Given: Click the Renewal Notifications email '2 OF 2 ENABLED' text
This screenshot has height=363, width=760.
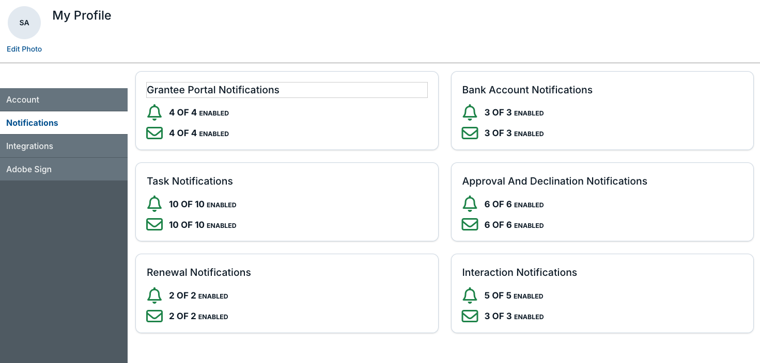Looking at the screenshot, I should pyautogui.click(x=198, y=317).
